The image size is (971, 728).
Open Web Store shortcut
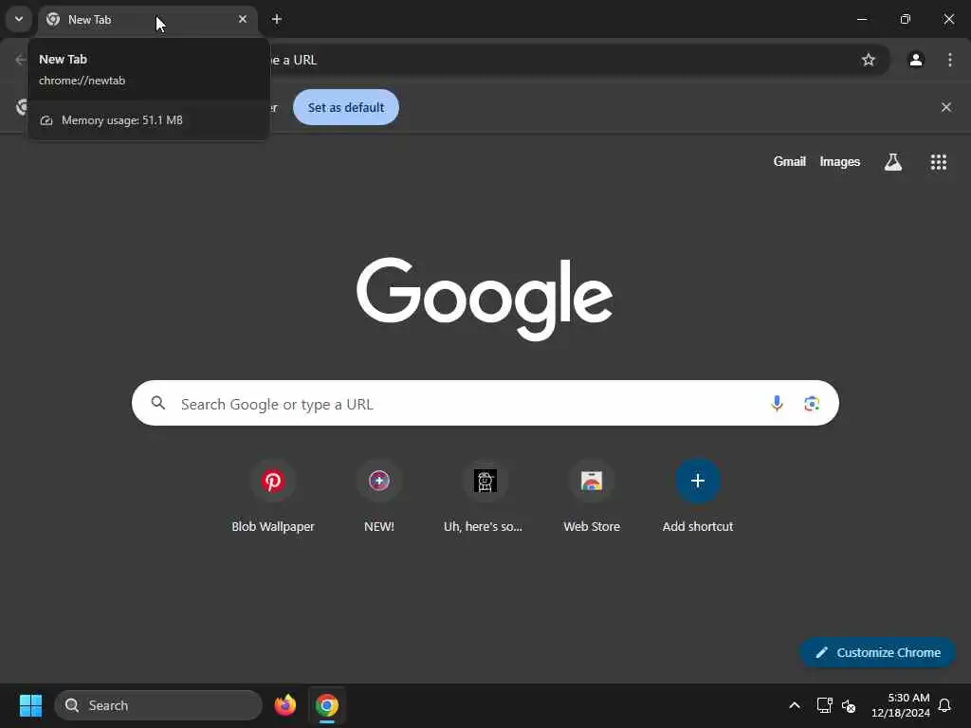coord(592,495)
